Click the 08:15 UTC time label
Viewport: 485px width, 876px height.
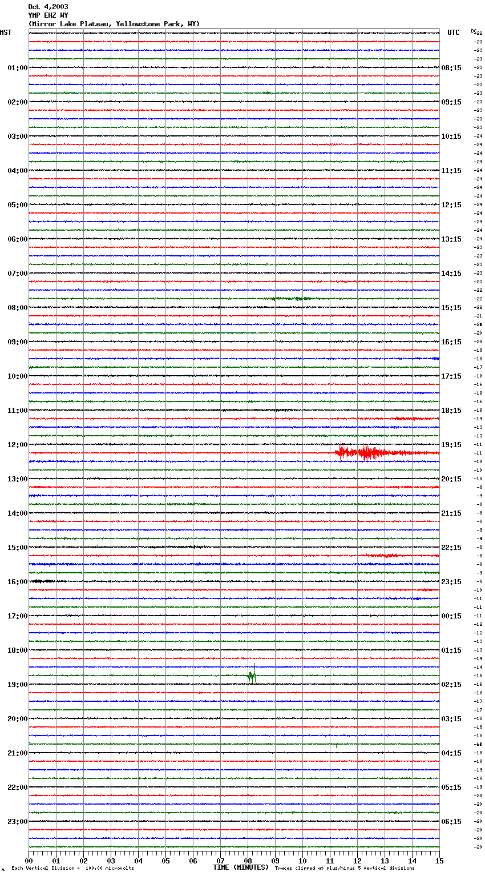451,68
